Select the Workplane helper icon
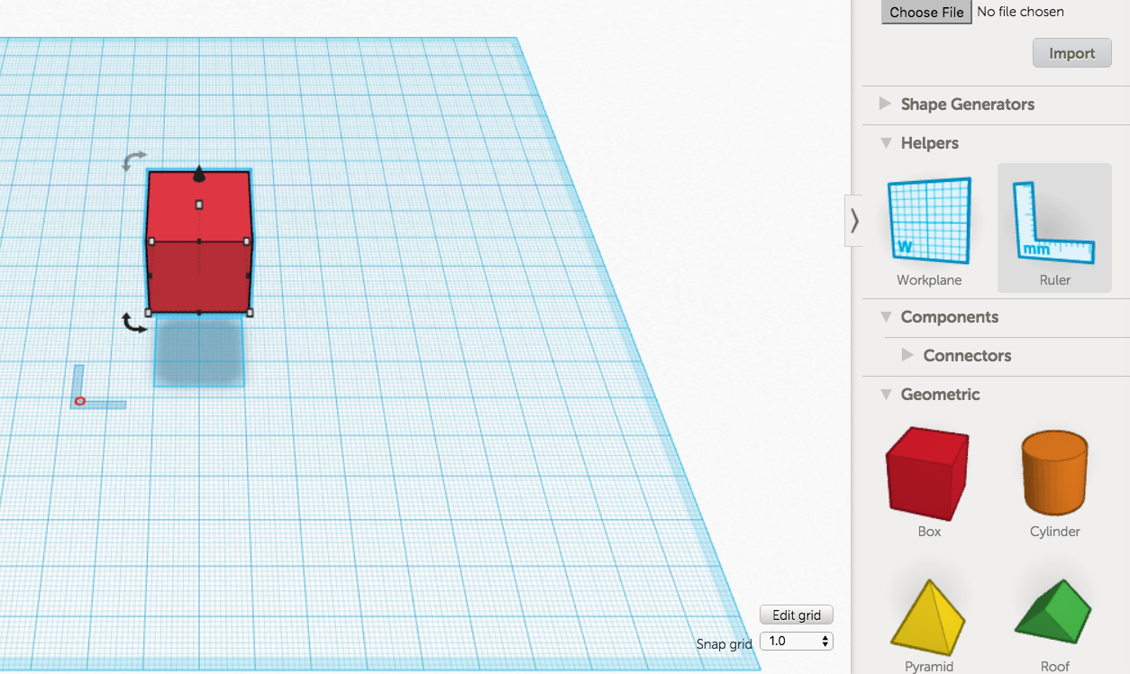The image size is (1130, 674). tap(929, 222)
